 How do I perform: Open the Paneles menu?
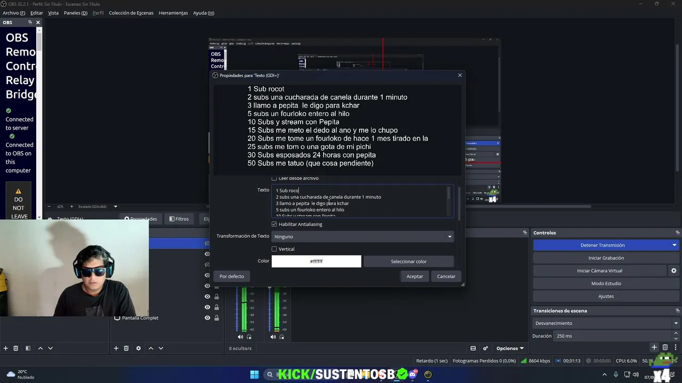[x=76, y=13]
